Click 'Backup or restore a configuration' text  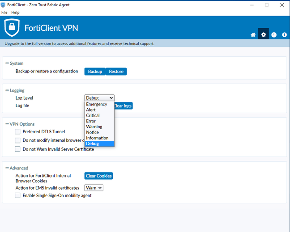click(47, 72)
